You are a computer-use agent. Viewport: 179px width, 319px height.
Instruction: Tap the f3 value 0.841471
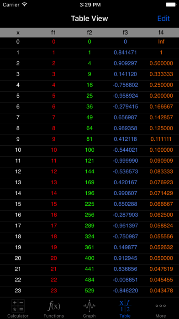click(x=125, y=53)
